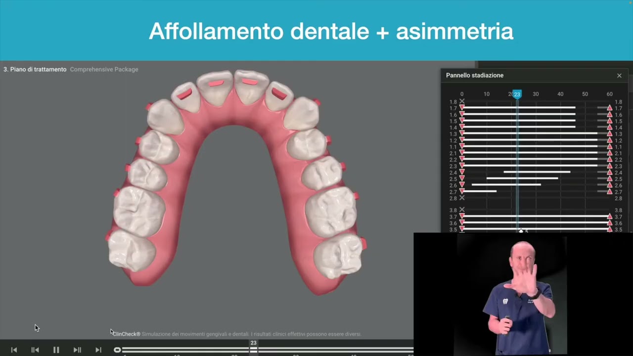Screen dimensions: 633x356
Task: Jump to the last treatment stage
Action: click(x=98, y=350)
